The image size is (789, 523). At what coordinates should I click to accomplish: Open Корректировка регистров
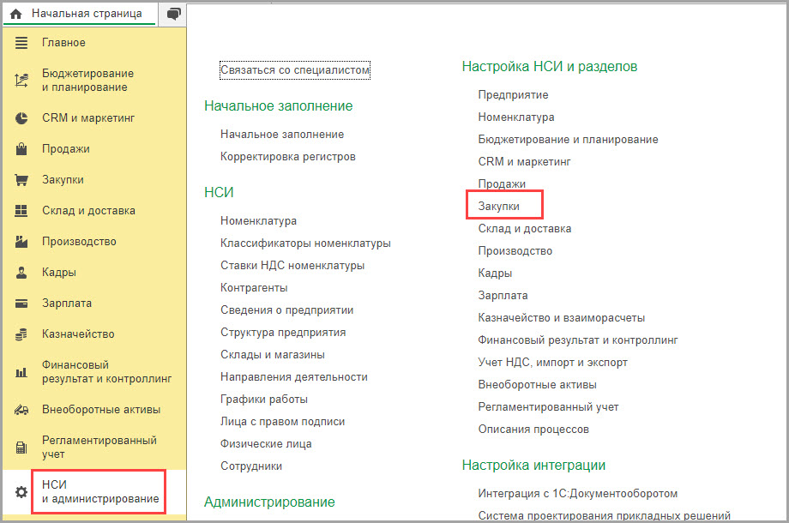pyautogui.click(x=288, y=157)
